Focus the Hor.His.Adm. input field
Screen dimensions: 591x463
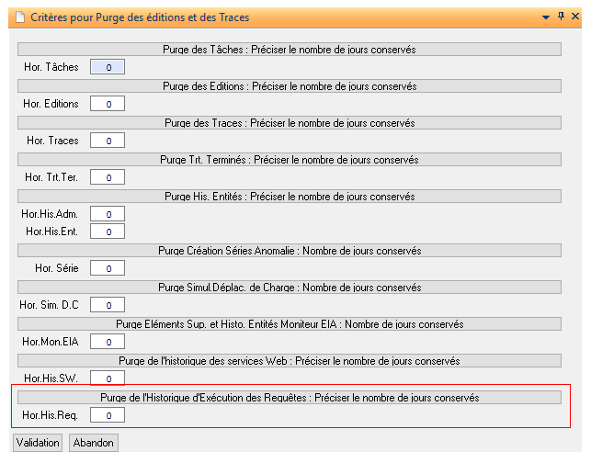pos(108,214)
